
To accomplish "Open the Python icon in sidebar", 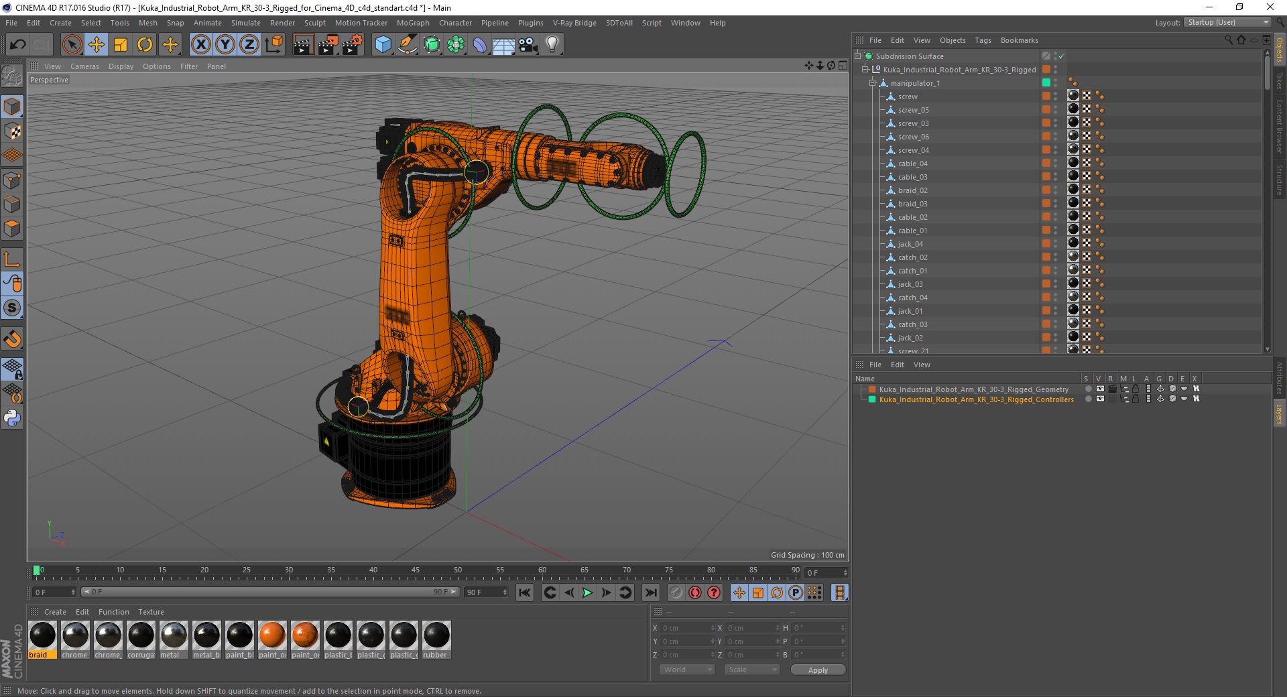I will click(12, 418).
